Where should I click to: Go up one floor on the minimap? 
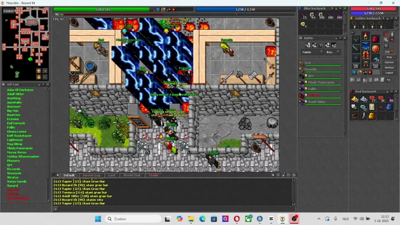(39, 71)
